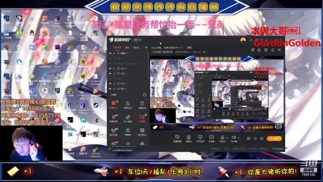323x182 pixels.
Task: Click the pill button next to 直播伴侣 logo
Action: pyautogui.click(x=137, y=40)
